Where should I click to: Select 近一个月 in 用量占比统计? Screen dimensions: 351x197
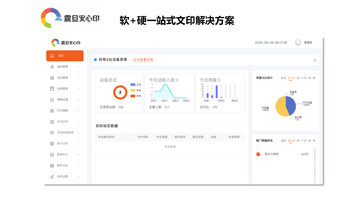click(302, 78)
